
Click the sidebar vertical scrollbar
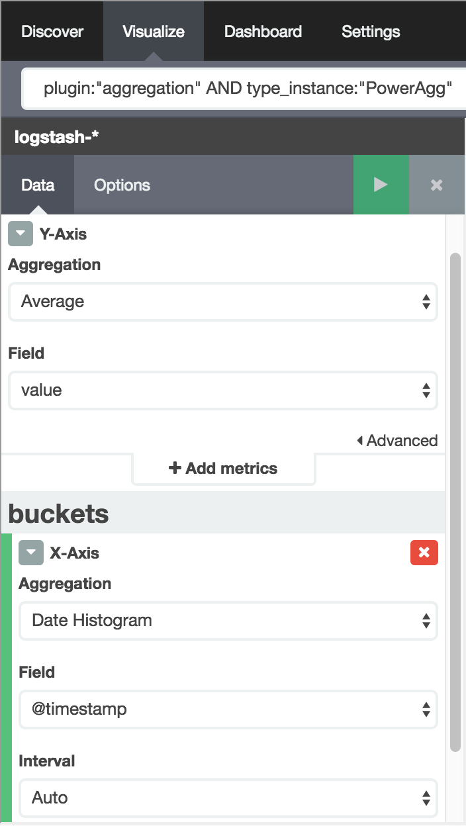[x=455, y=502]
